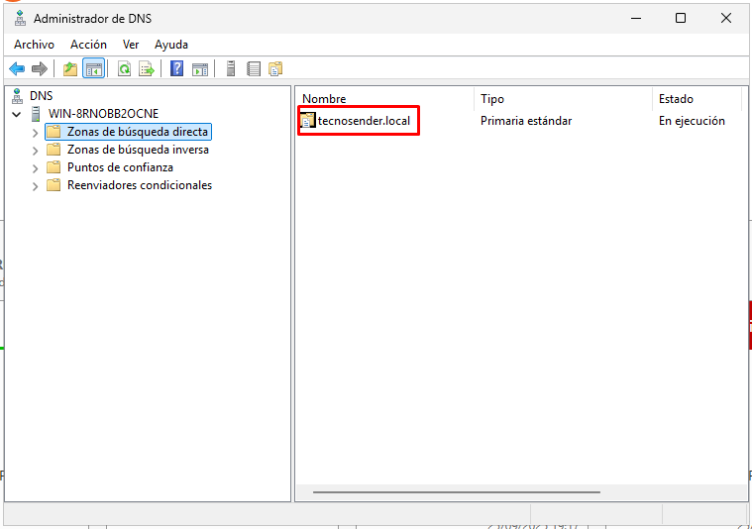Expand Reenviadores condicionales node
The image size is (752, 529).
[36, 185]
